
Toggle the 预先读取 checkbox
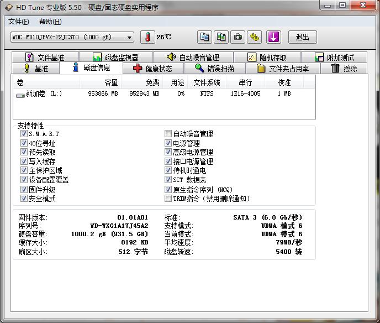[x=24, y=152]
